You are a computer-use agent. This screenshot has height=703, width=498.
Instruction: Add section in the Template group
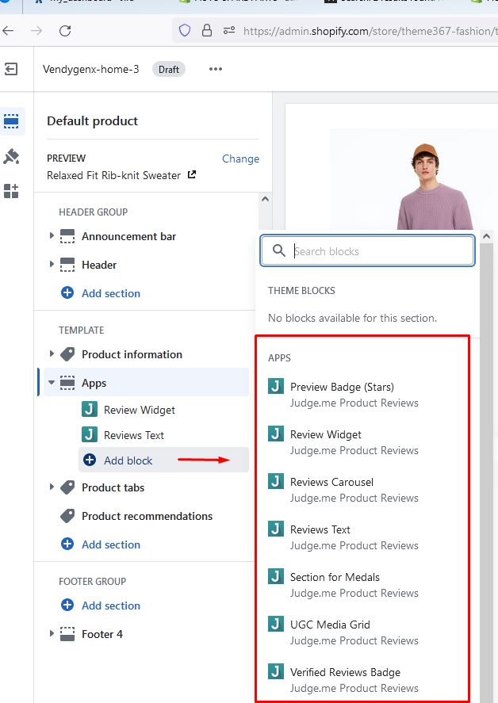tap(101, 544)
